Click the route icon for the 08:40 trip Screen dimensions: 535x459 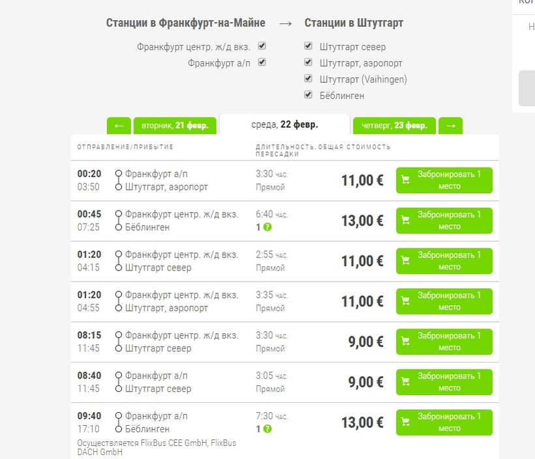click(x=118, y=382)
